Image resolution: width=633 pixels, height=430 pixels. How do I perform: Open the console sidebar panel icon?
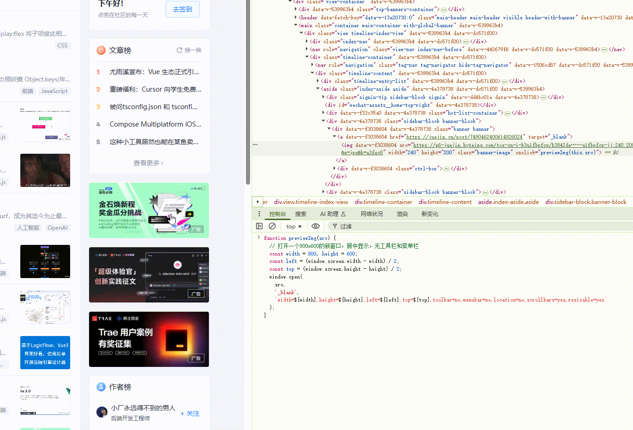259,226
